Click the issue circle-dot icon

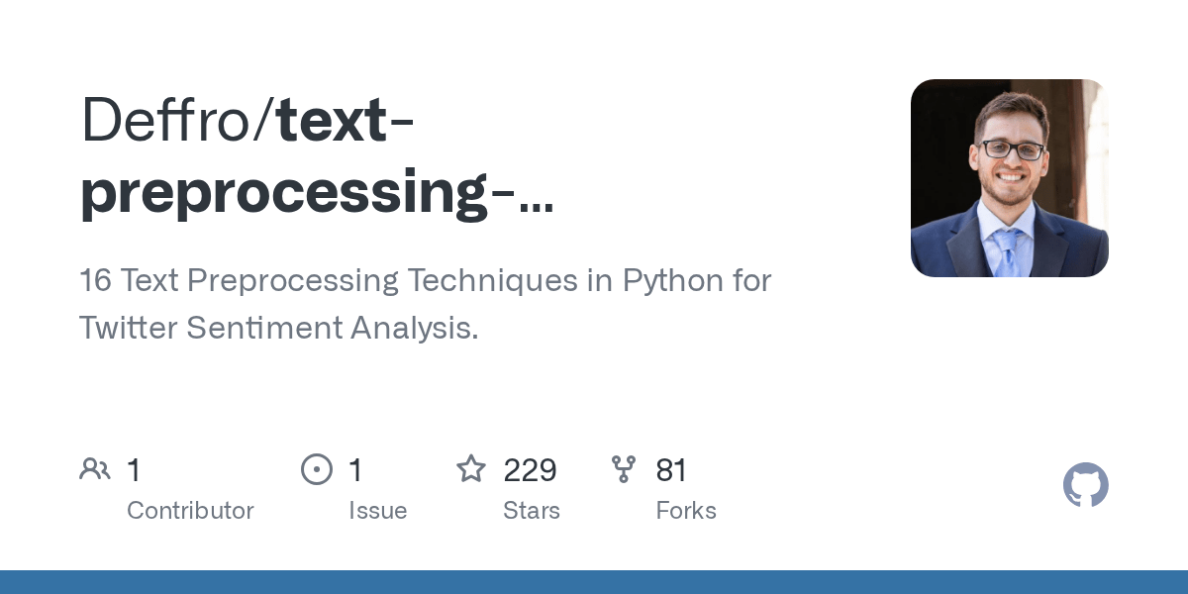317,469
